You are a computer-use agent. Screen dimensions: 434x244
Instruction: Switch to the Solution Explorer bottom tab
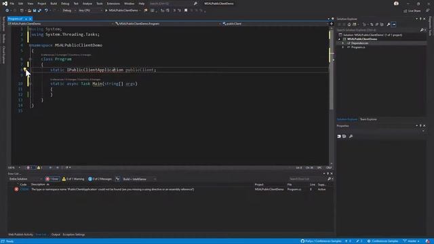point(347,119)
